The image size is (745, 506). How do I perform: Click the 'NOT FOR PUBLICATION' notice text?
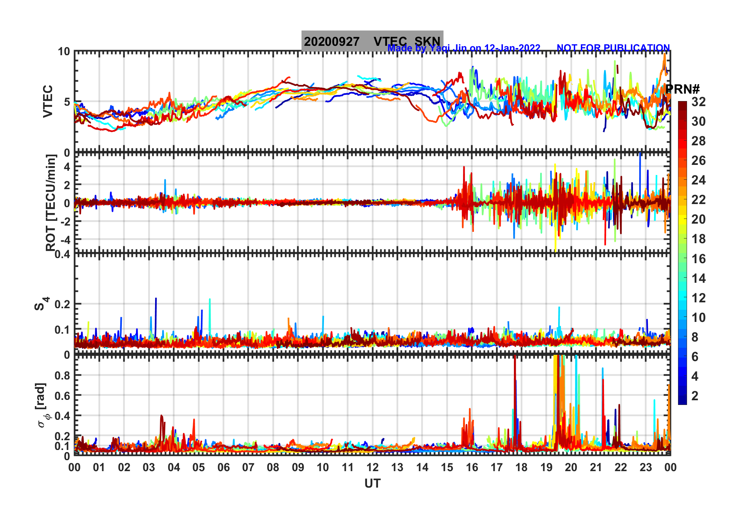pos(613,48)
